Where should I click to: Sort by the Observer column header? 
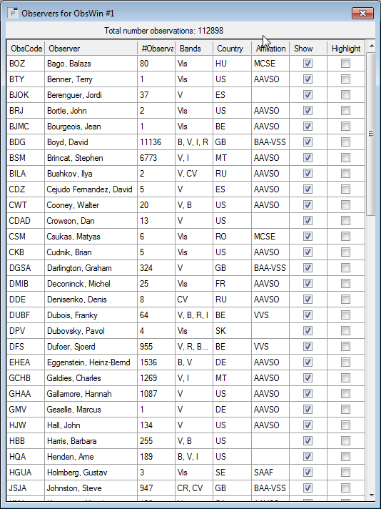click(91, 49)
